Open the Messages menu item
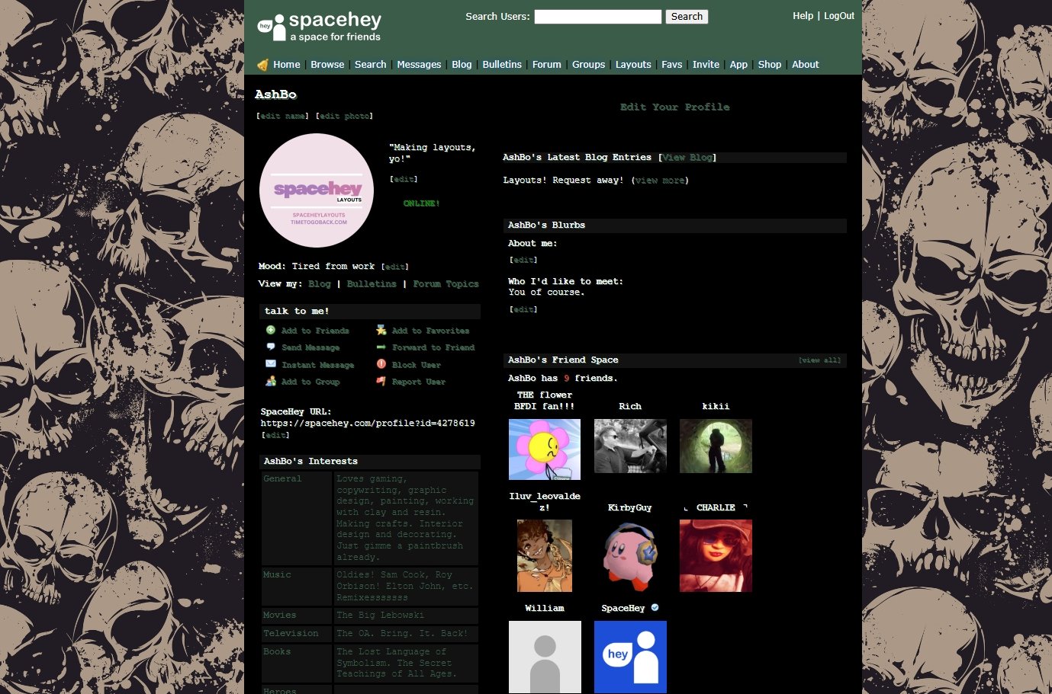The image size is (1052, 694). [x=419, y=65]
